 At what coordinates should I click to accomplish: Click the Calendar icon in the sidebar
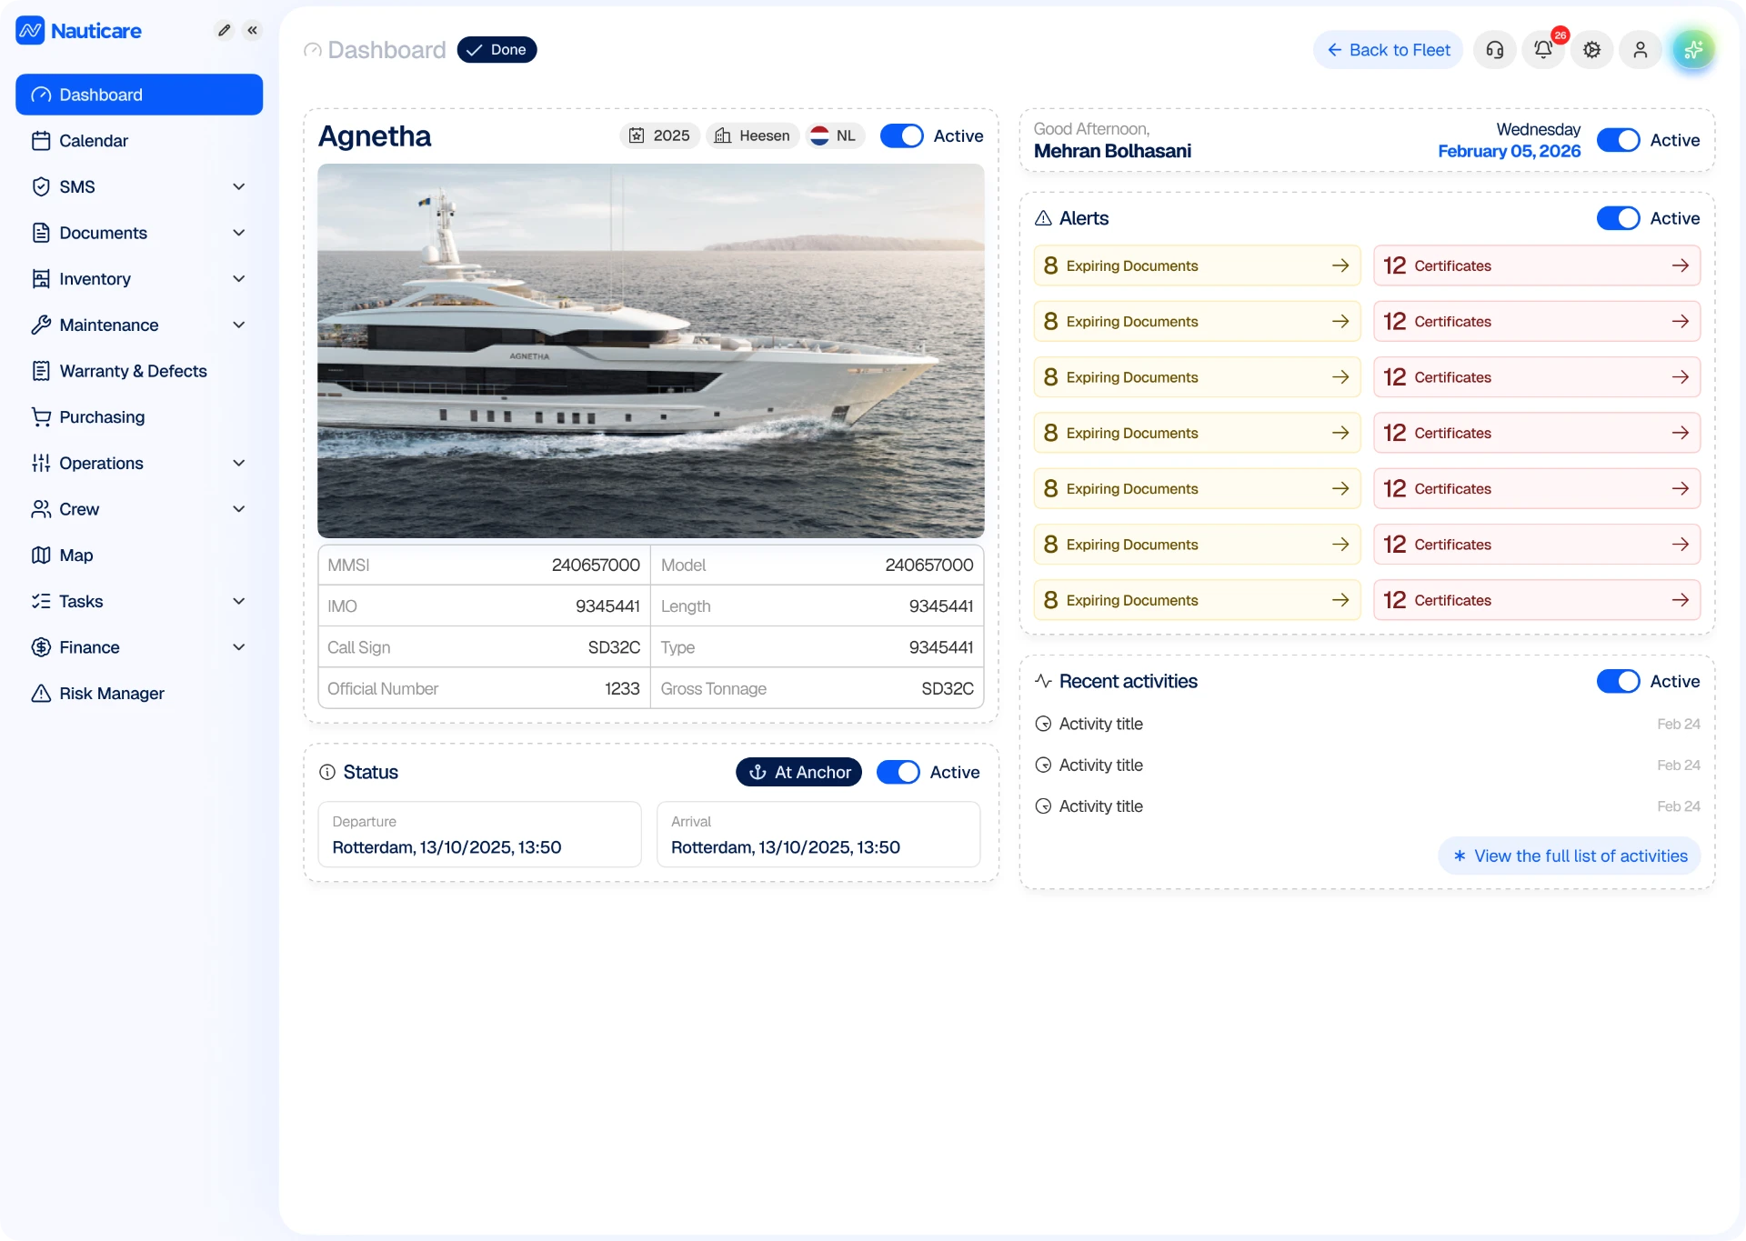[x=41, y=141]
